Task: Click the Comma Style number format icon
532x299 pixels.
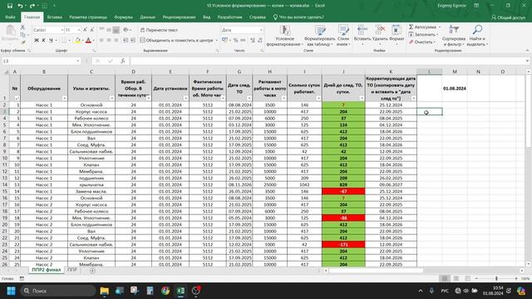Action: [x=243, y=41]
